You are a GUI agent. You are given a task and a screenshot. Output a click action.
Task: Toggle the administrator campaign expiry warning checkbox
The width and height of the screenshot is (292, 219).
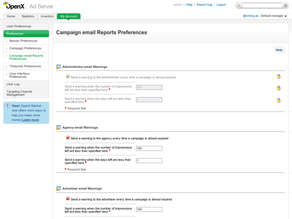pos(68,77)
